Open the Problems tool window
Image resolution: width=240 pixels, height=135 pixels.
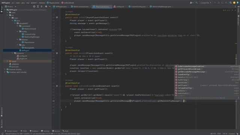coord(34,131)
